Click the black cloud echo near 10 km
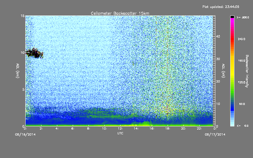Image resolution: width=253 pixels, height=158 pixels. click(x=35, y=53)
